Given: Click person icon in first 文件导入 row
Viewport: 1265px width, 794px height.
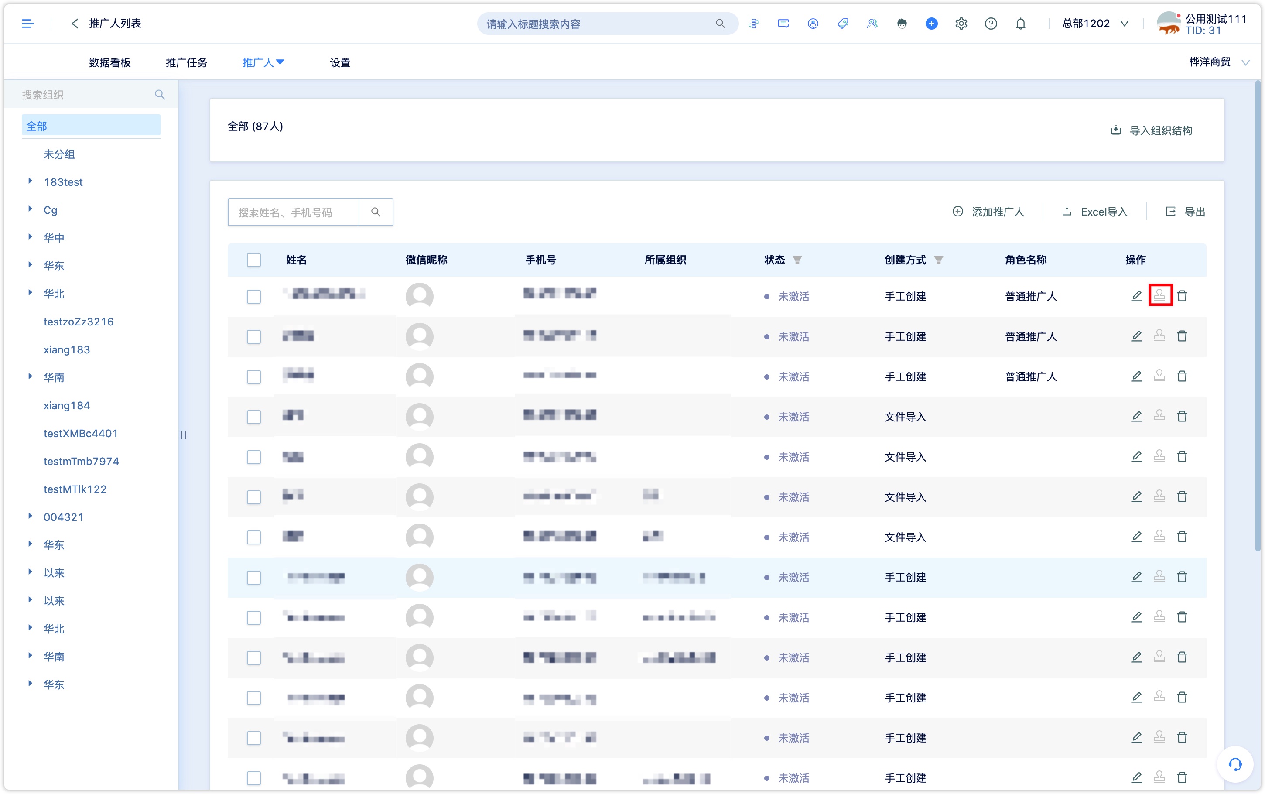Looking at the screenshot, I should (x=1159, y=417).
